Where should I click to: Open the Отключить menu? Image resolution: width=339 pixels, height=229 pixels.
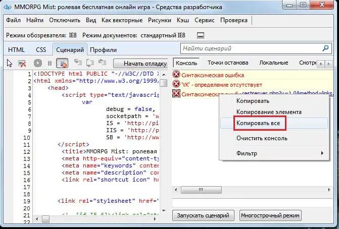65,20
